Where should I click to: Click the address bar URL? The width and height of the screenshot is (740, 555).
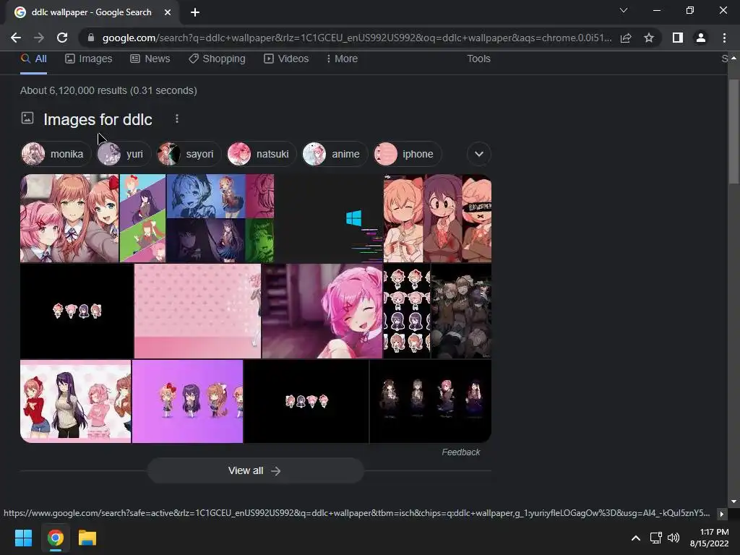(357, 38)
